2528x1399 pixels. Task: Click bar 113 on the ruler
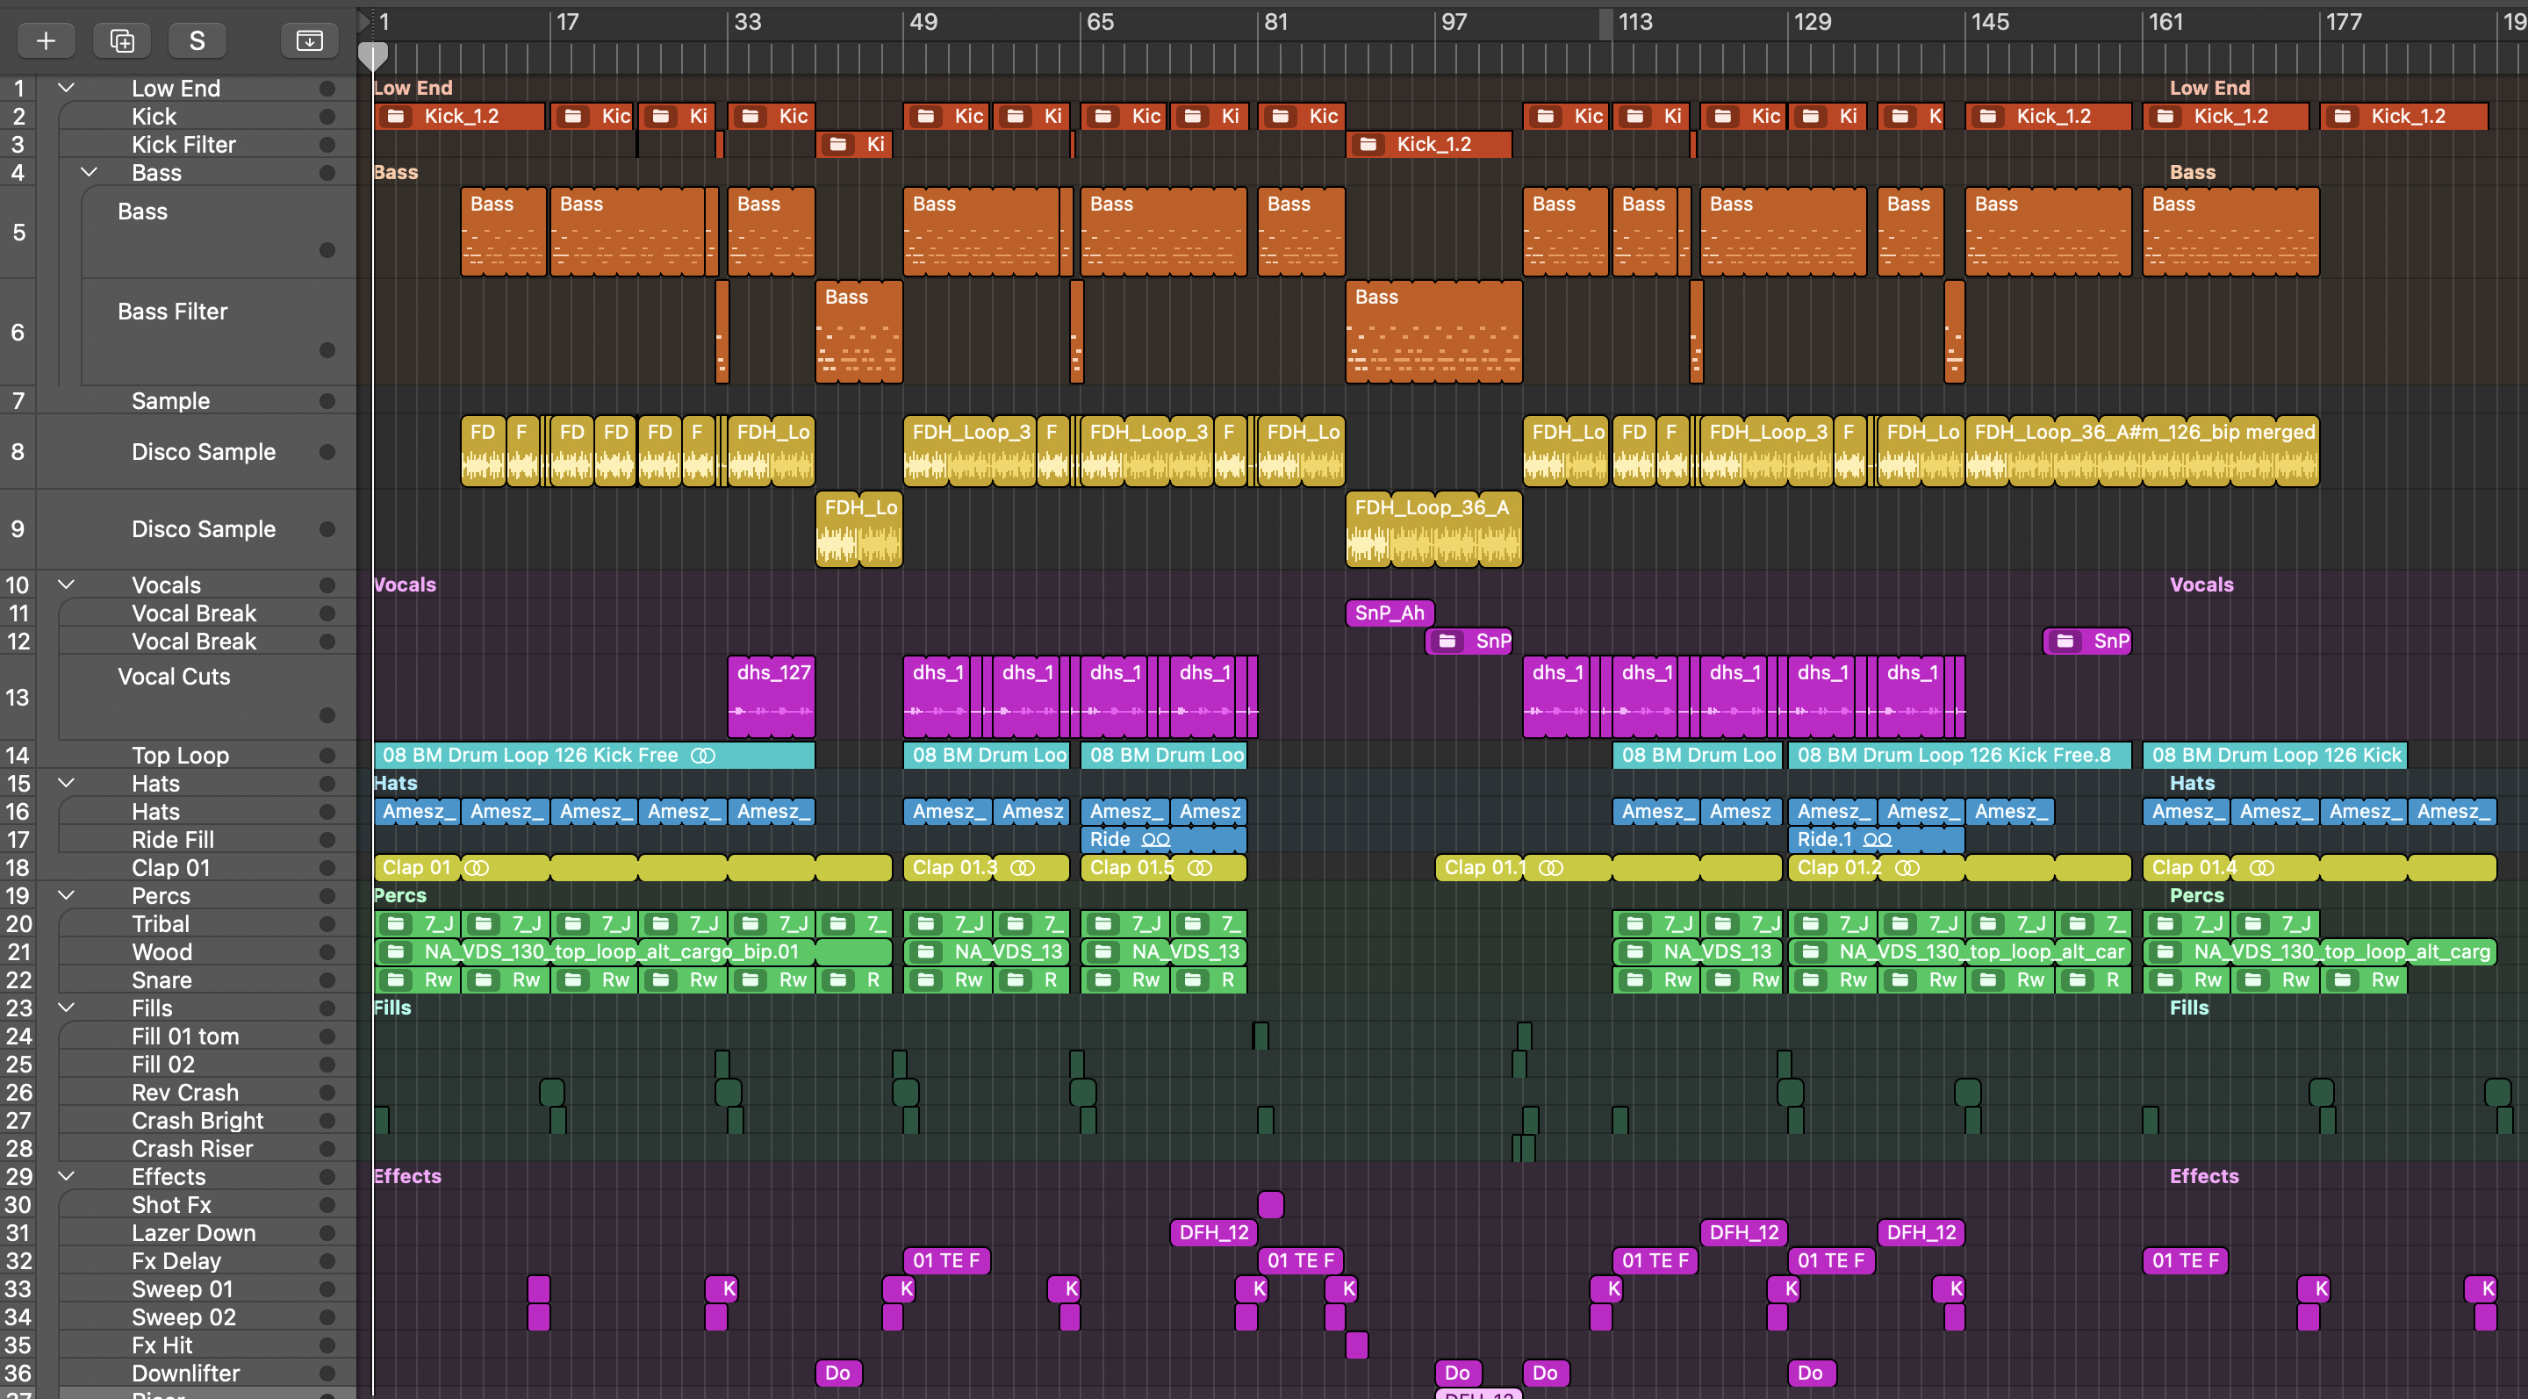pyautogui.click(x=1635, y=22)
